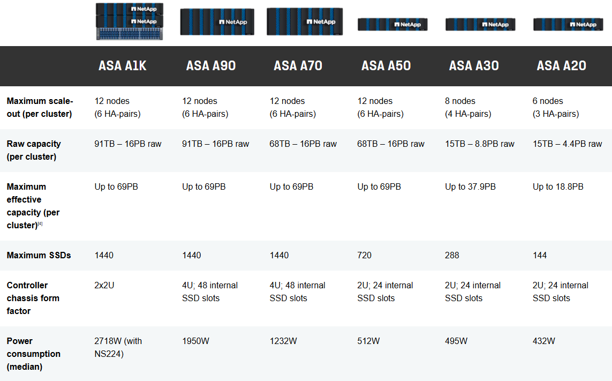This screenshot has height=381, width=612.
Task: Click the Raw capacity row label
Action: [x=34, y=150]
